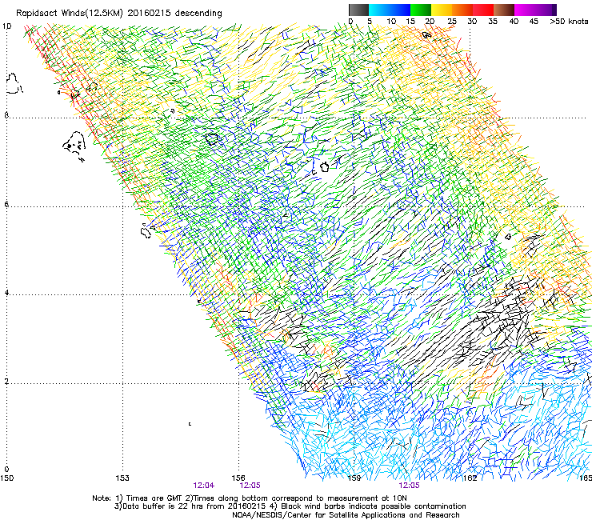Click the '>50 knots' legend label

(x=569, y=22)
